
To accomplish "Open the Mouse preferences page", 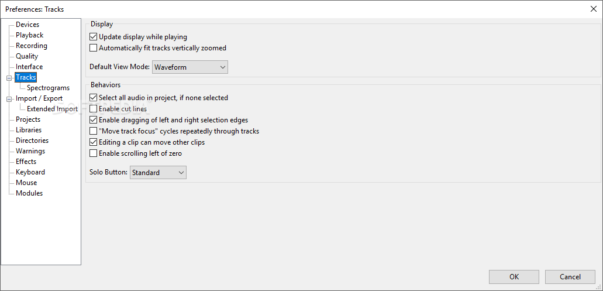I will pyautogui.click(x=26, y=183).
